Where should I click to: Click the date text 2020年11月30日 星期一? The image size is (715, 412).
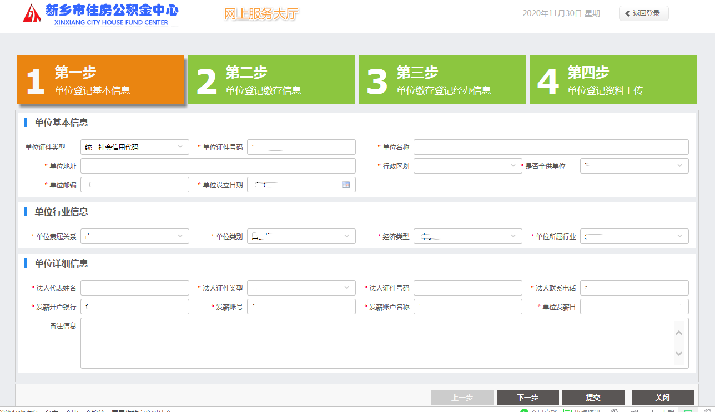point(565,13)
